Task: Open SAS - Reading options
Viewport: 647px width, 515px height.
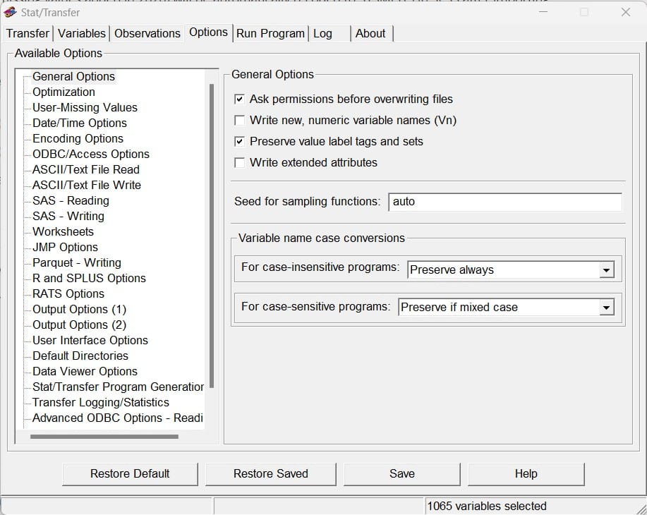Action: coord(71,200)
